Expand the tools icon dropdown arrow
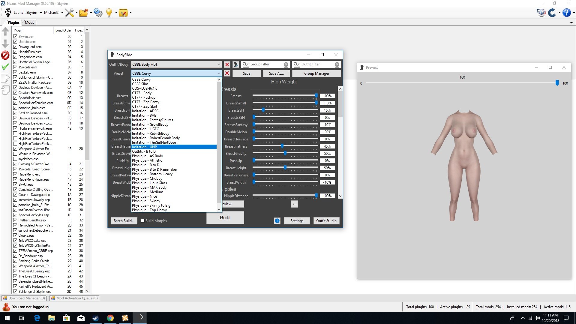This screenshot has width=576, height=324. [x=76, y=13]
